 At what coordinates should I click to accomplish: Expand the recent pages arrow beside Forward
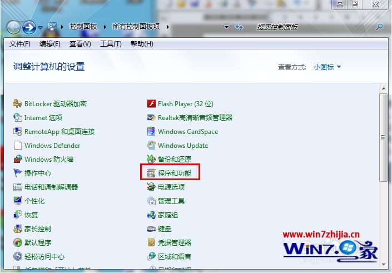click(40, 27)
